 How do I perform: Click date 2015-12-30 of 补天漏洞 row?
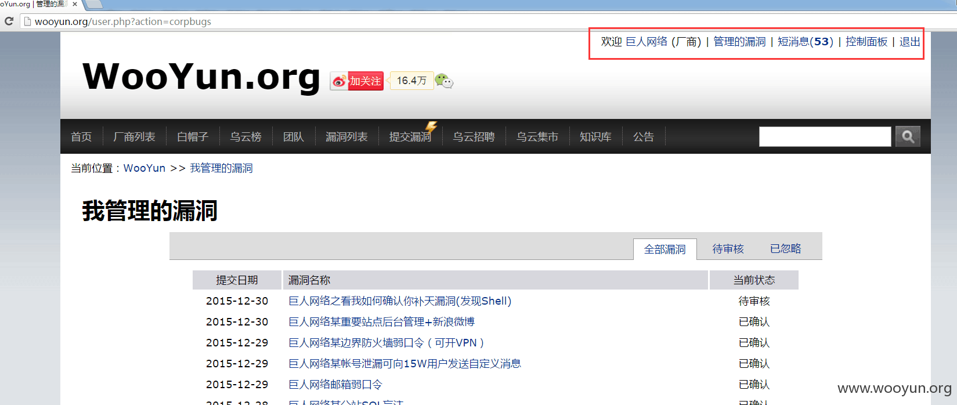coord(237,301)
